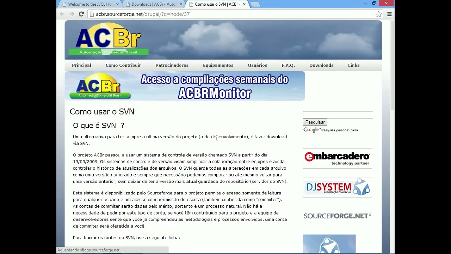Open the Chrome hamburger menu
Viewport: 451px width, 254px height.
pyautogui.click(x=389, y=14)
